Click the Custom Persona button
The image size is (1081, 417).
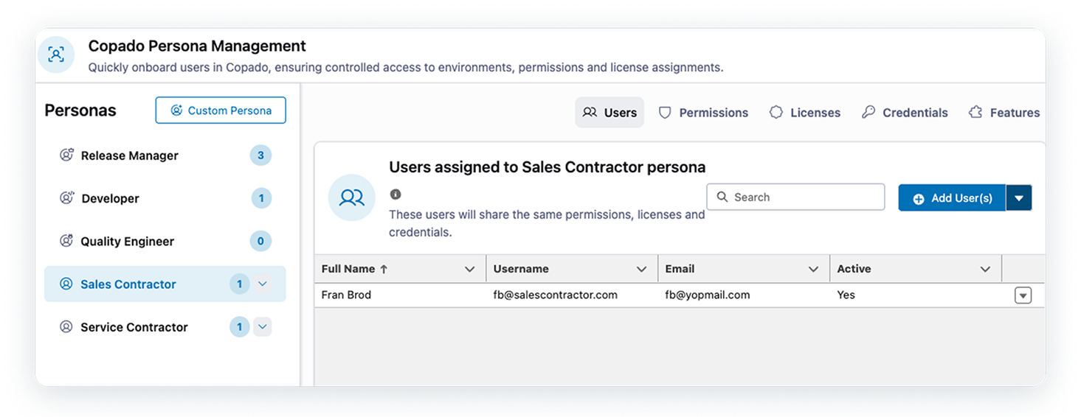click(x=221, y=111)
